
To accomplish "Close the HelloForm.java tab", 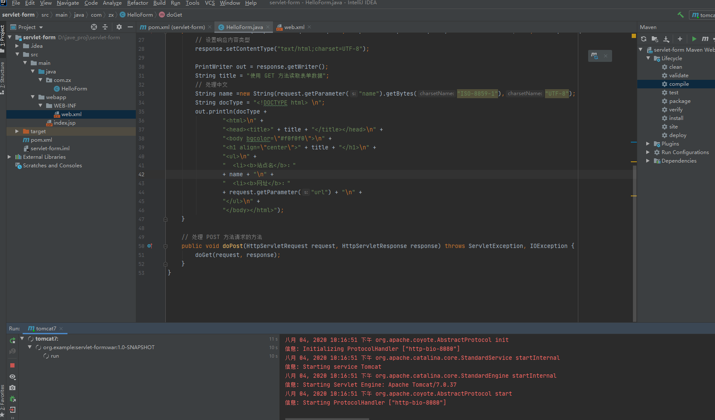I will tap(268, 27).
